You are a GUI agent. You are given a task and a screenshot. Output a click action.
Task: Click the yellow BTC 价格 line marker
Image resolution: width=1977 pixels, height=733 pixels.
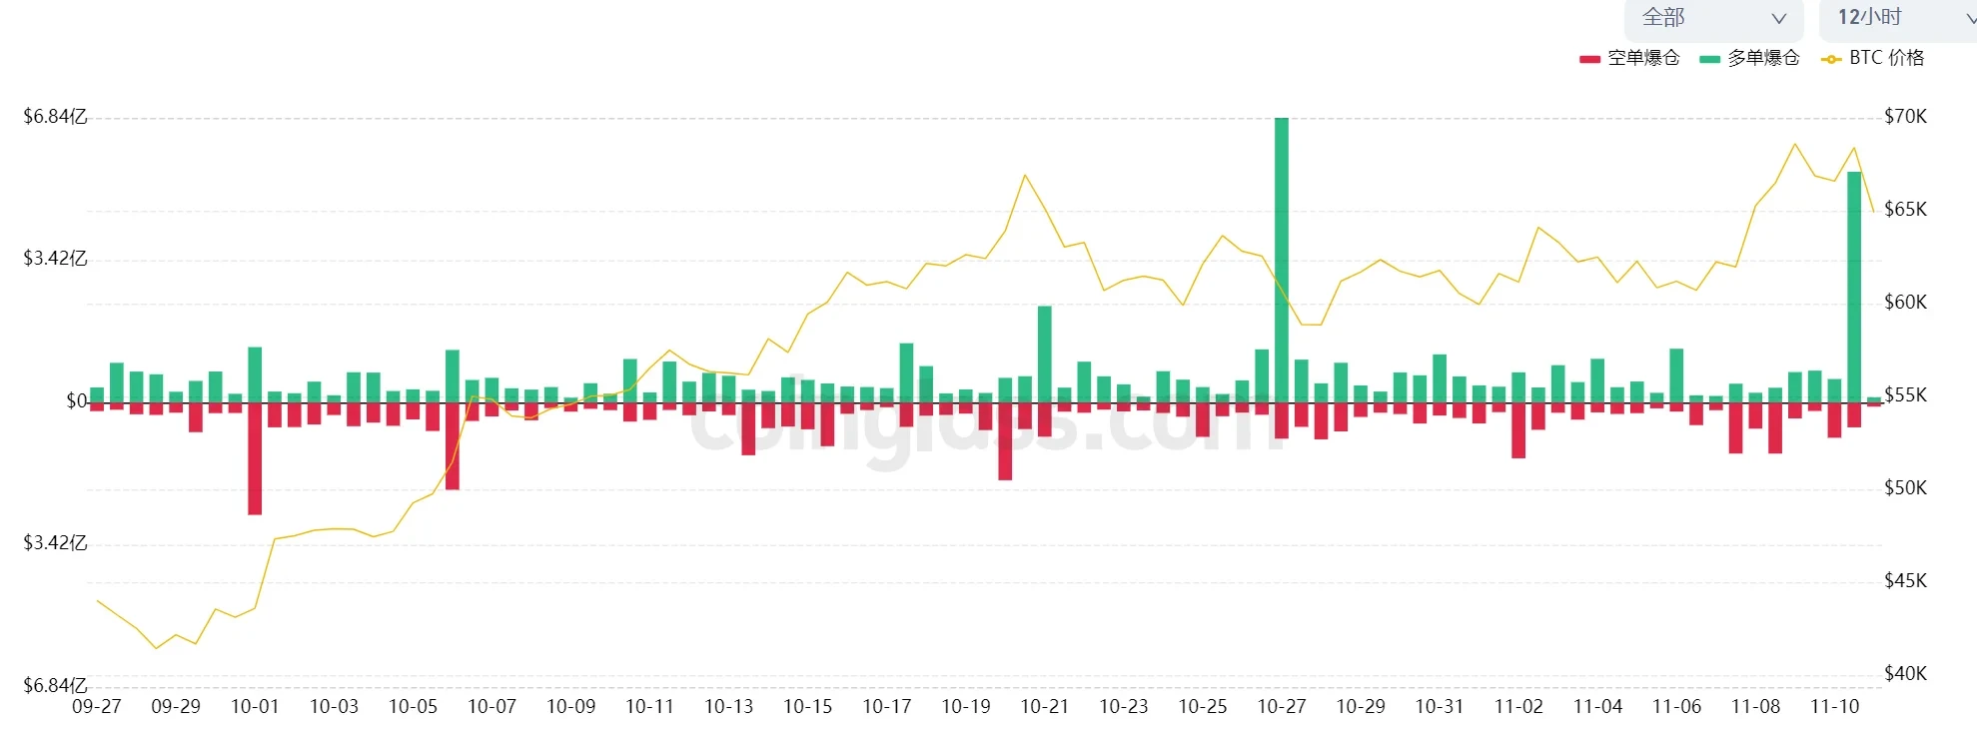click(x=1830, y=59)
